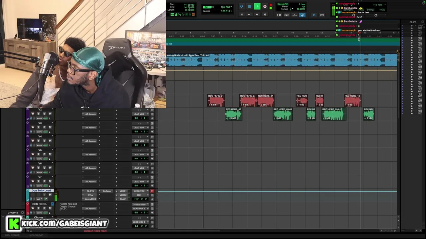Click the MIDI EDITOR tab at the bottom
Screen dimensions: 426x239
12,235
